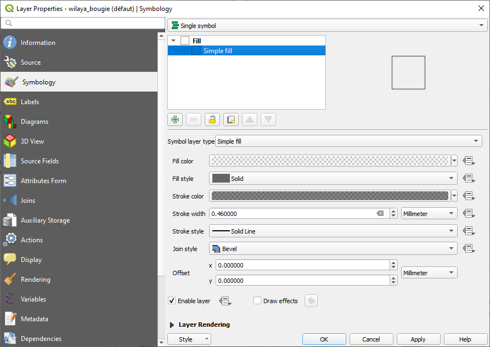
Task: Open data-defined override for Fill color
Action: [468, 161]
